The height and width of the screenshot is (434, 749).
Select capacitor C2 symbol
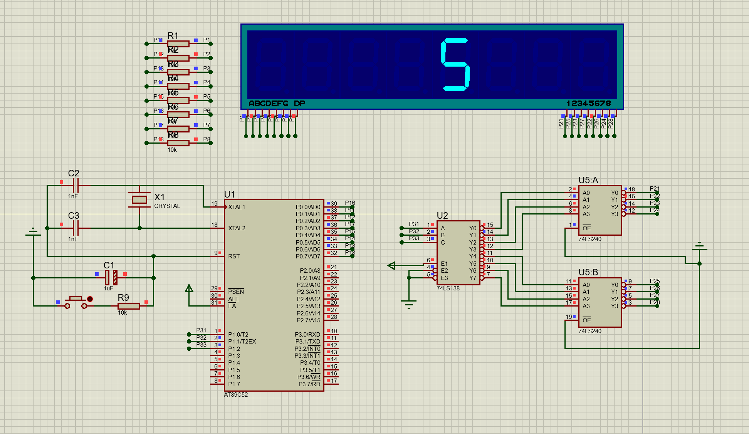[x=76, y=185]
